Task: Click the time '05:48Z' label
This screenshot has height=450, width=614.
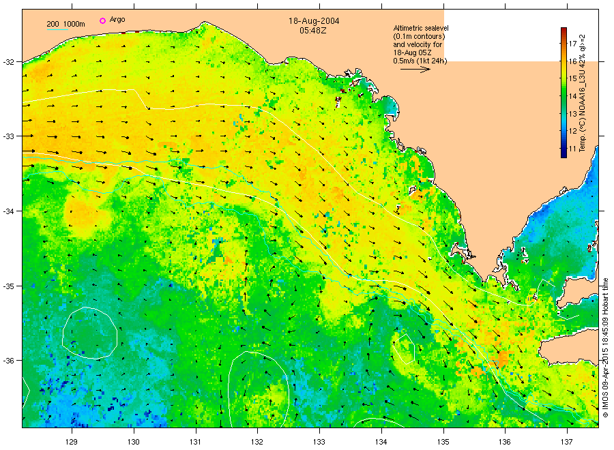Action: point(313,30)
